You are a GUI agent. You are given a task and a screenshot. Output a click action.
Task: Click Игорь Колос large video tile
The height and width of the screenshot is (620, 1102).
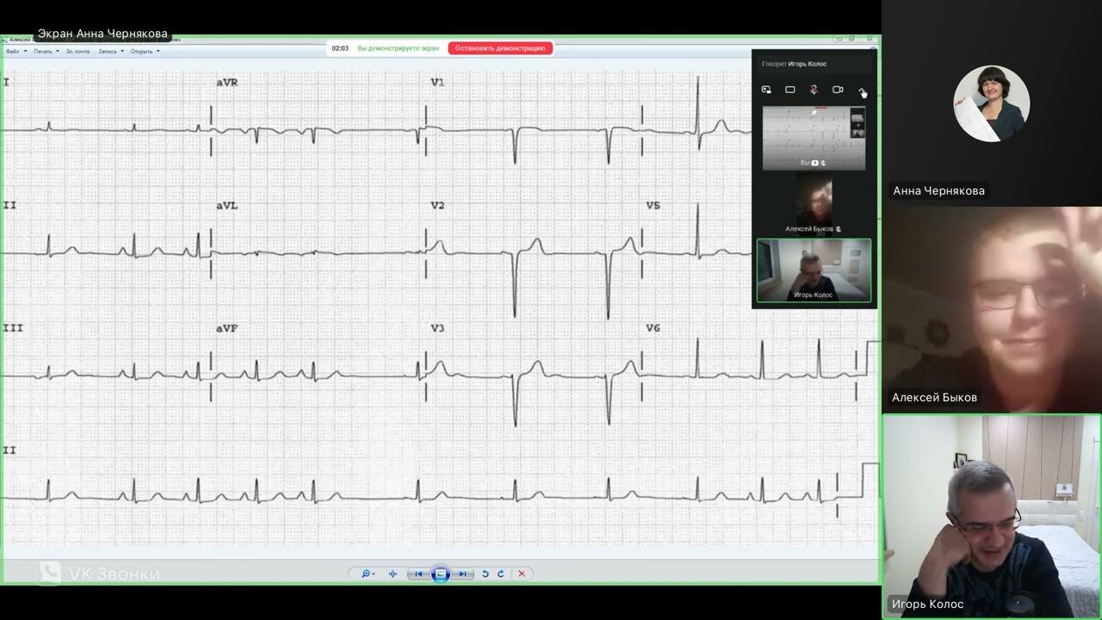992,517
